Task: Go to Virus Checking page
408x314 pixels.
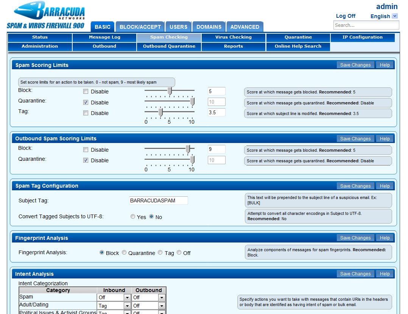Action: [x=234, y=37]
